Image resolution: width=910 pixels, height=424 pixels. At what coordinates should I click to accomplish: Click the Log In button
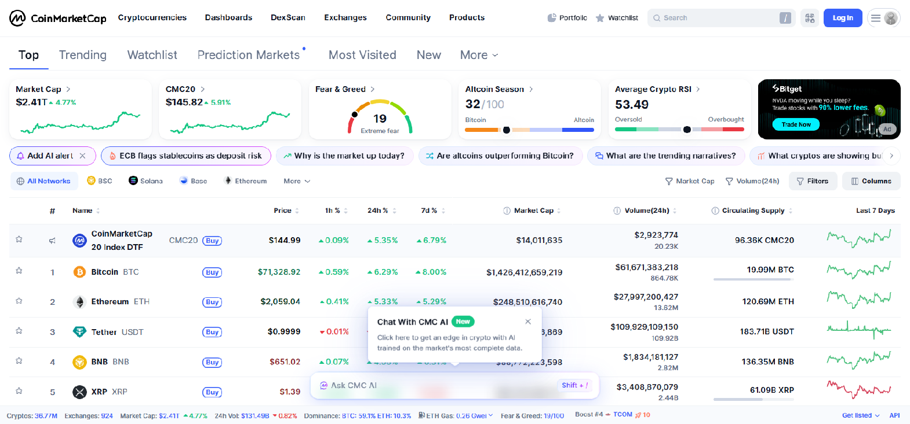coord(843,18)
